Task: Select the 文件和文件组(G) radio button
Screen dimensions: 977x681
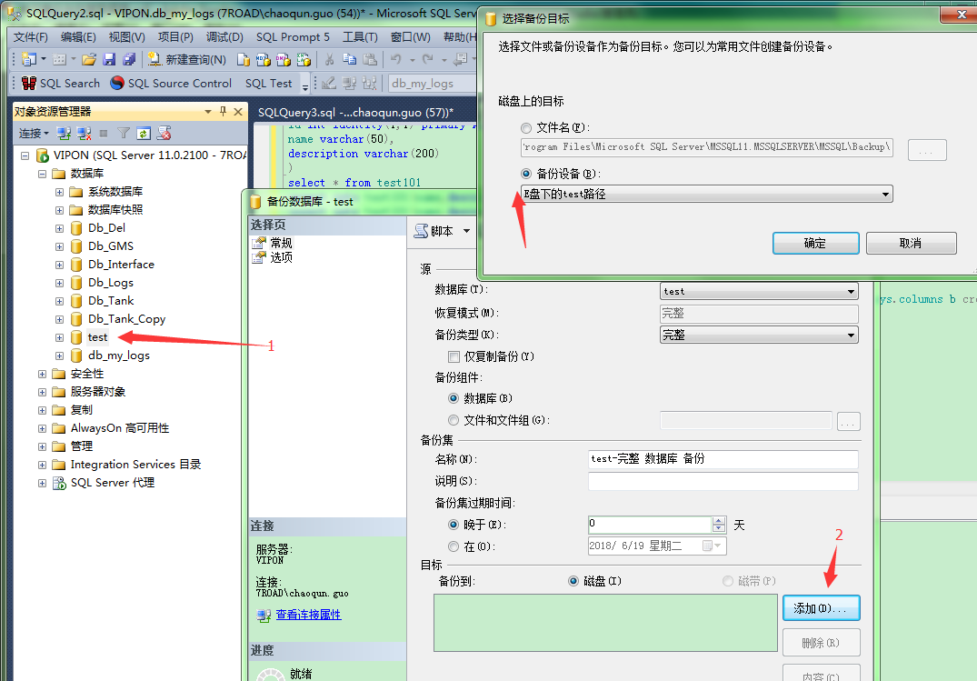Action: tap(454, 420)
